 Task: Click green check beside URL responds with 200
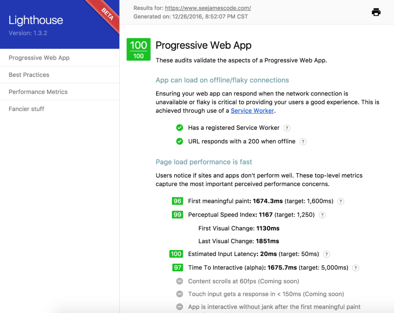[180, 142]
